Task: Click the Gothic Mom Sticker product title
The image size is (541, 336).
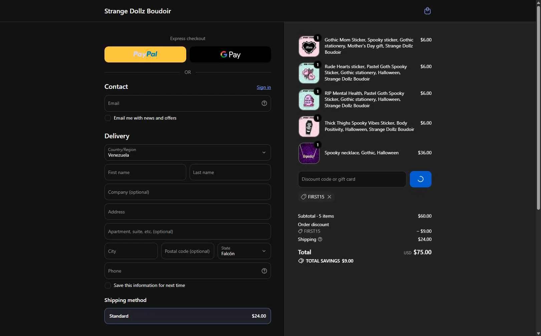Action: (369, 46)
